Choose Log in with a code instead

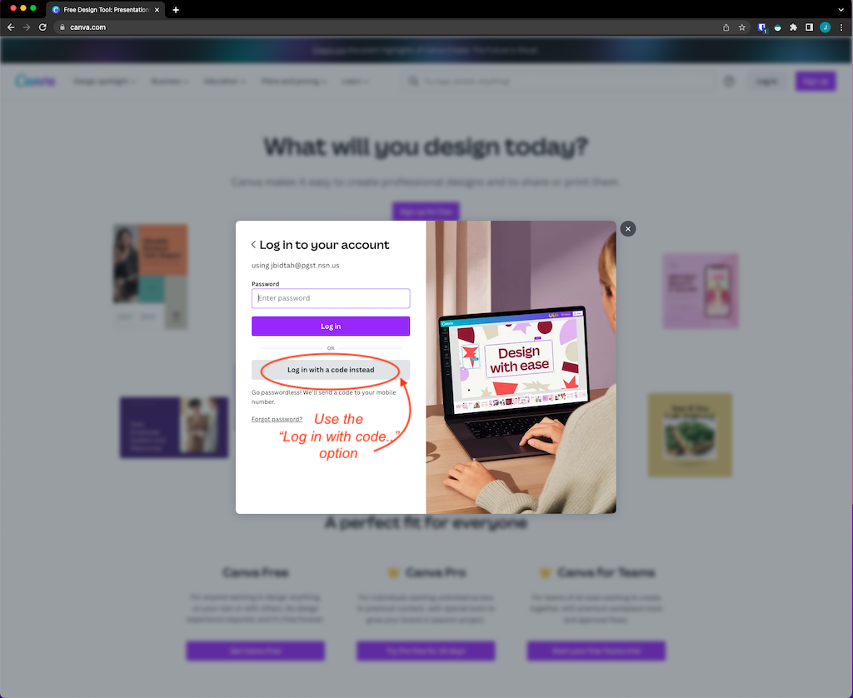331,370
